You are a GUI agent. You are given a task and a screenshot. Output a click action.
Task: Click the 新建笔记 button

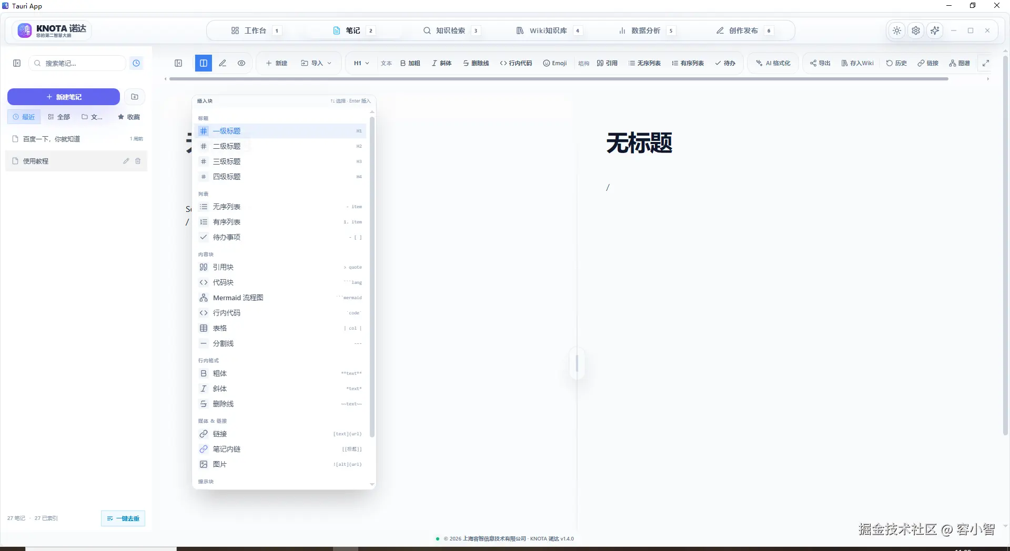coord(64,97)
